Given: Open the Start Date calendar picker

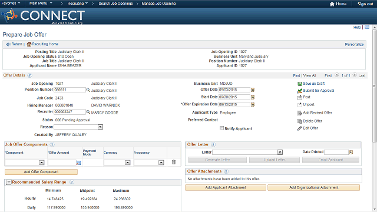Looking at the screenshot, I should [x=253, y=97].
